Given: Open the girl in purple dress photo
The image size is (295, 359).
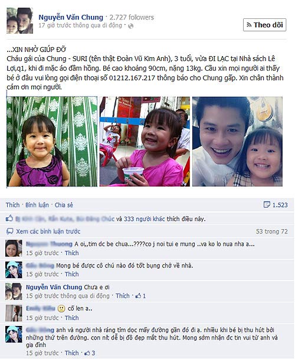Looking at the screenshot, I should click(52, 142).
